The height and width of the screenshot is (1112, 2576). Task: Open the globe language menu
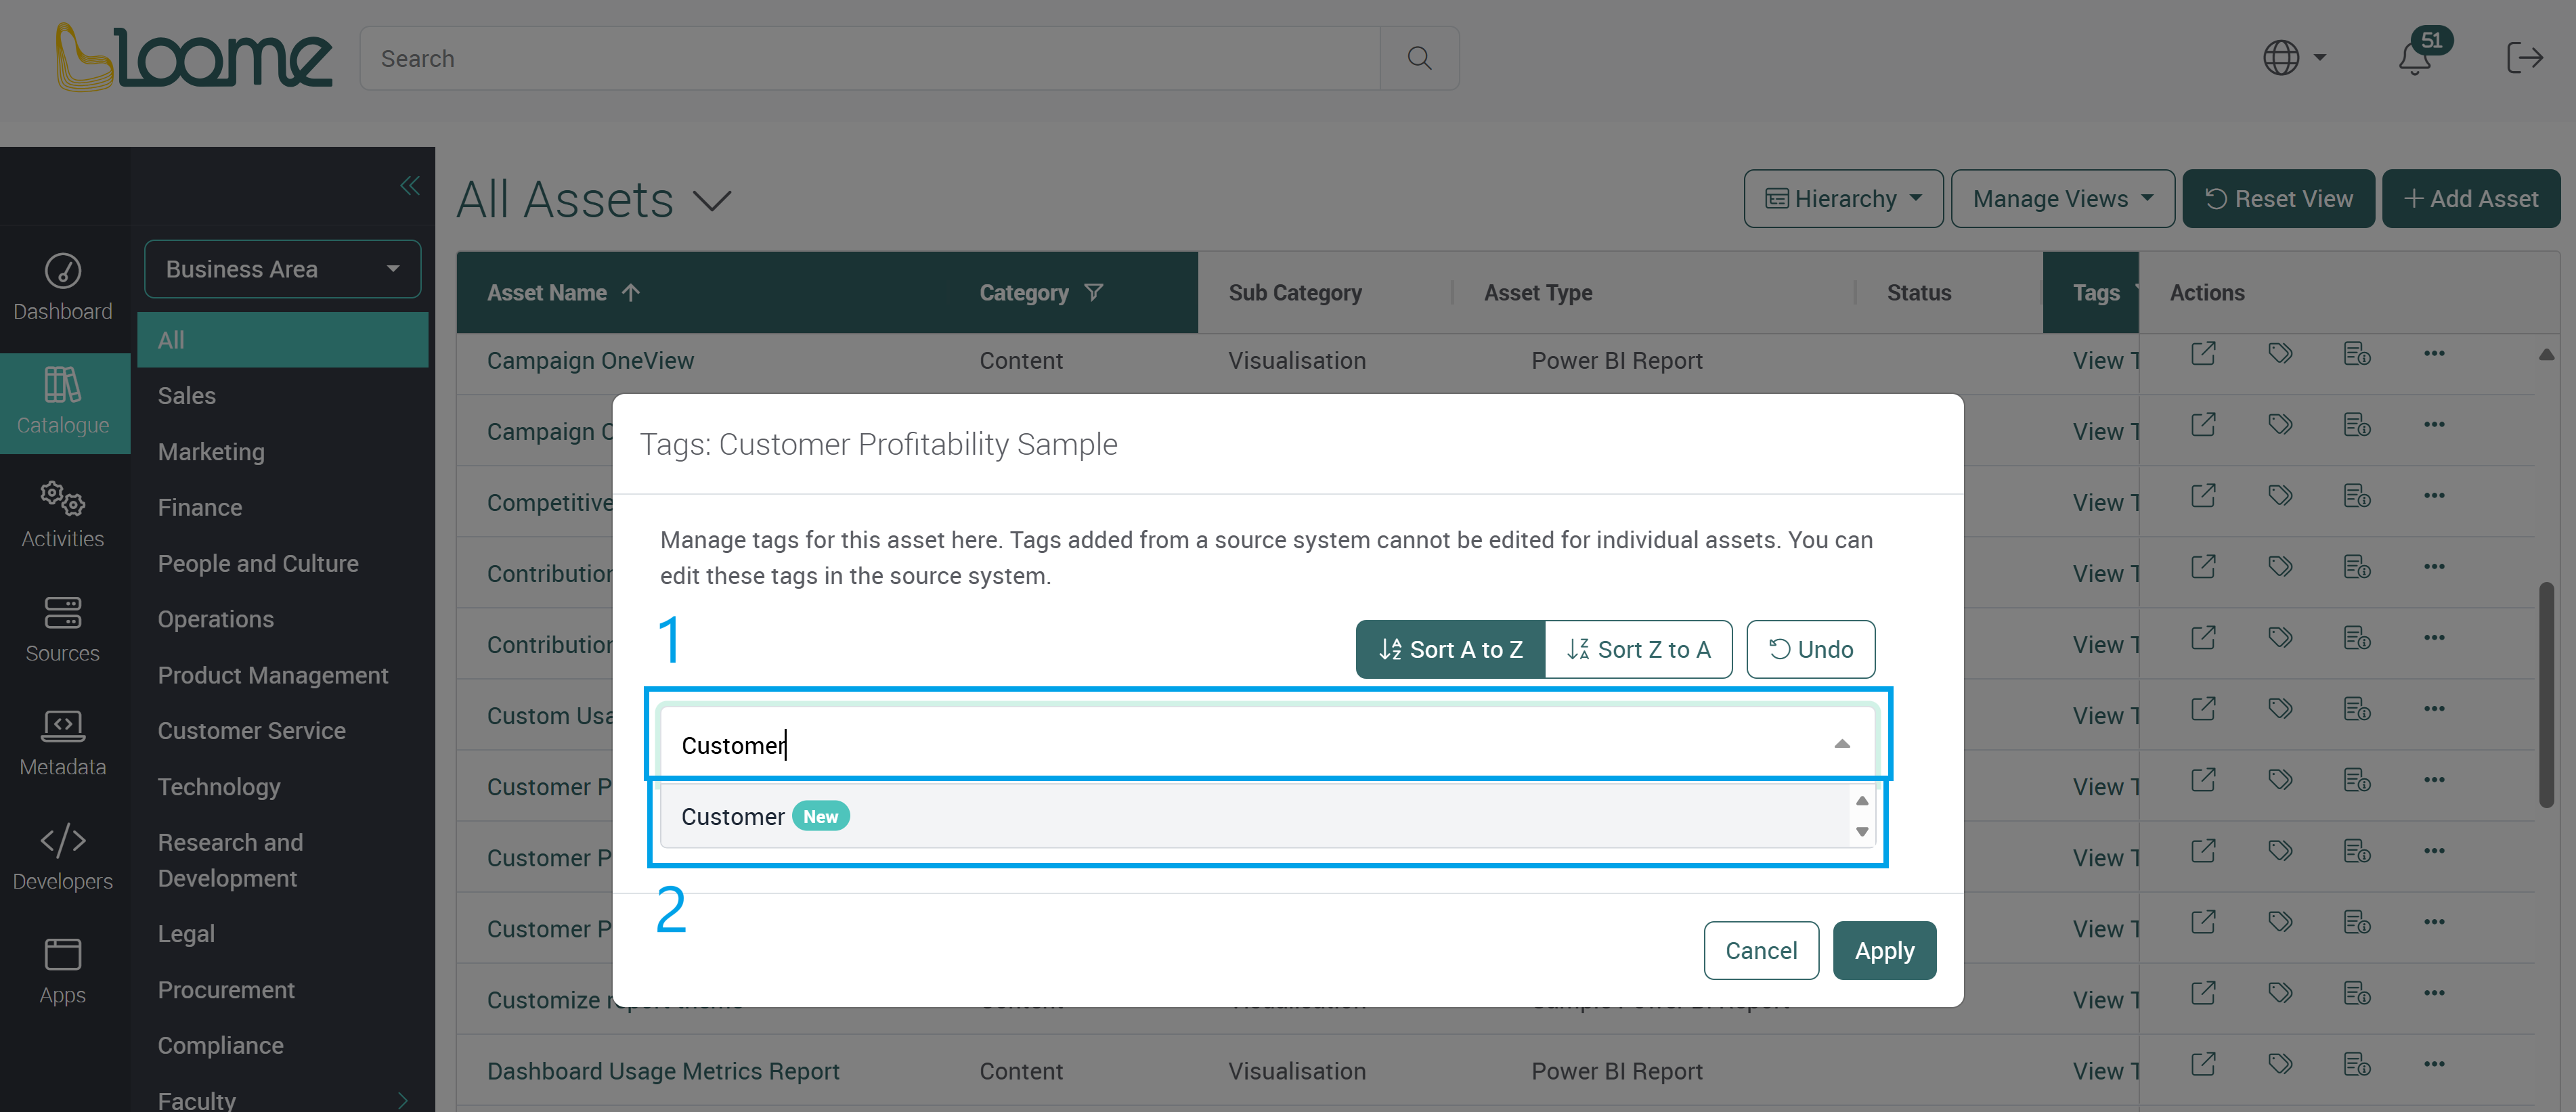pyautogui.click(x=2294, y=58)
